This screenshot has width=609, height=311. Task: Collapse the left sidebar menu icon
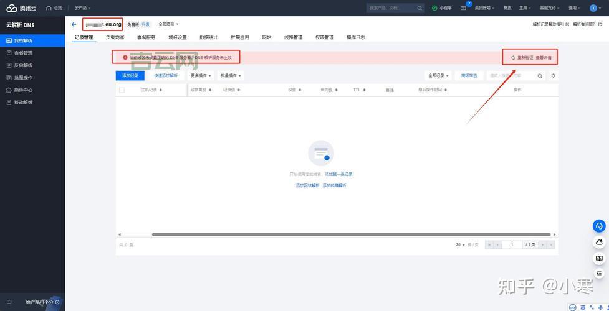[7, 302]
